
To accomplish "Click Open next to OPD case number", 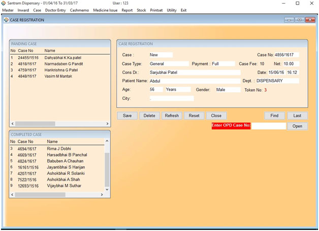I will pyautogui.click(x=297, y=126).
